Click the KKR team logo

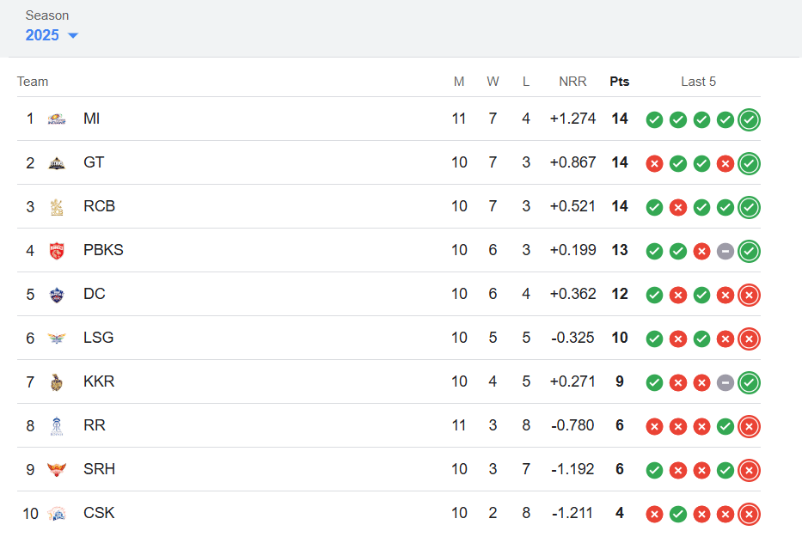point(57,382)
